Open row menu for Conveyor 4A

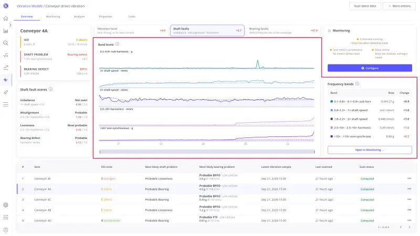409,189
